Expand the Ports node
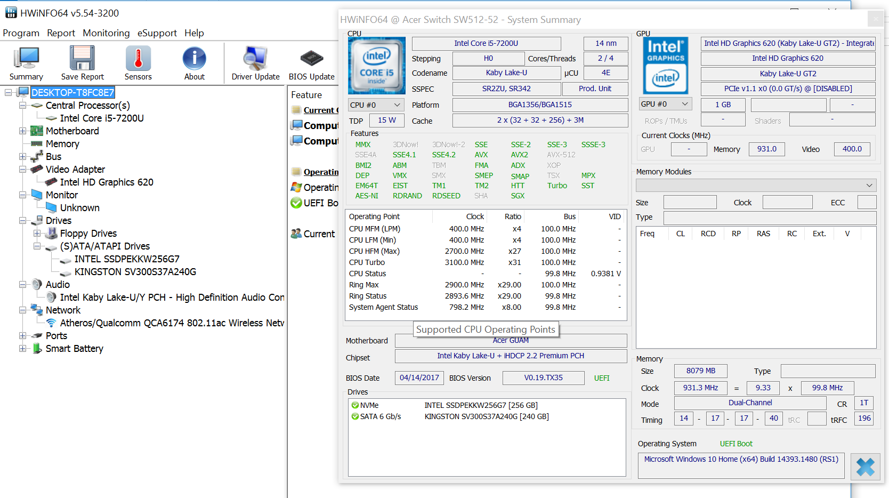This screenshot has height=498, width=889. (22, 335)
